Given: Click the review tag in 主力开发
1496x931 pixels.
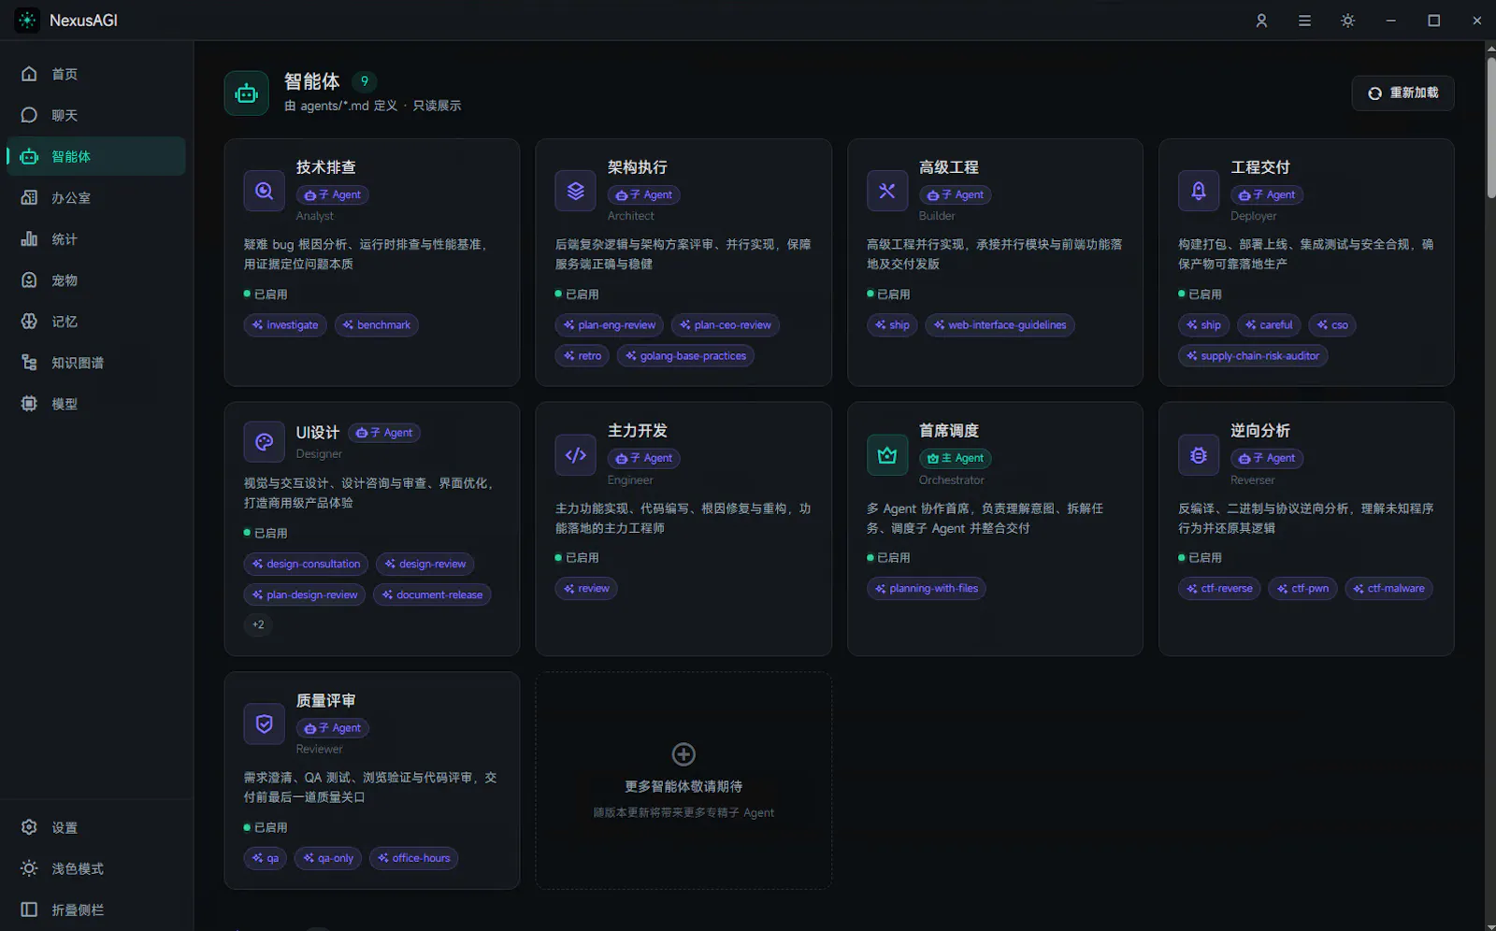Looking at the screenshot, I should [x=586, y=589].
